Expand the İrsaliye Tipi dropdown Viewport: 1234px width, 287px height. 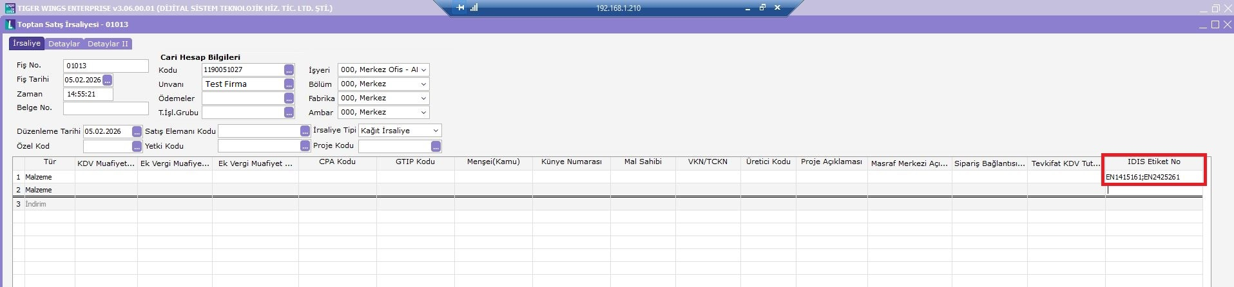tap(436, 131)
